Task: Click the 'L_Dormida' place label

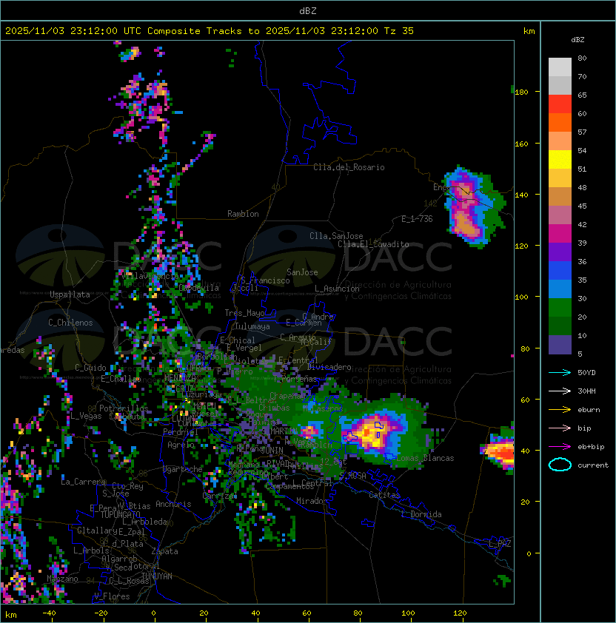Action: [x=421, y=514]
